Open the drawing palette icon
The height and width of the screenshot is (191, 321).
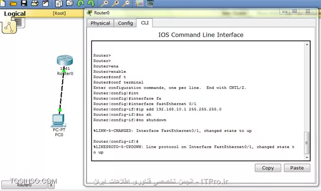pyautogui.click(x=139, y=3)
